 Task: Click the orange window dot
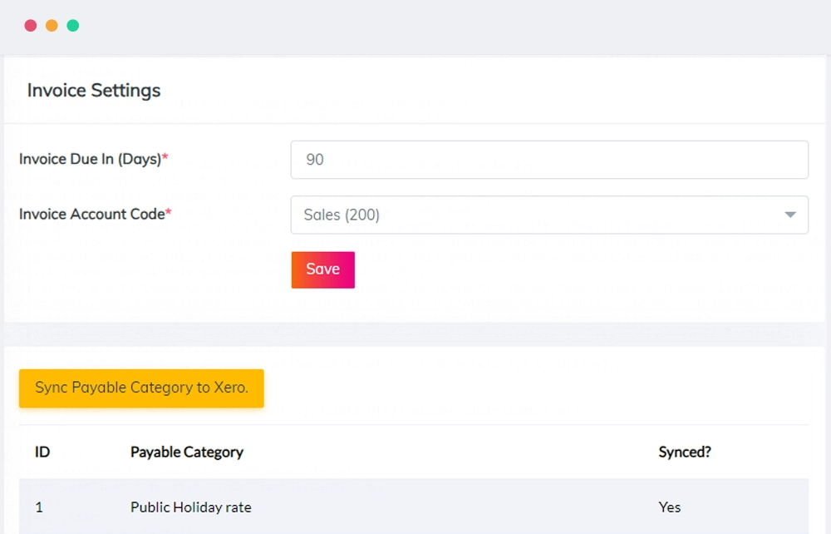tap(52, 26)
